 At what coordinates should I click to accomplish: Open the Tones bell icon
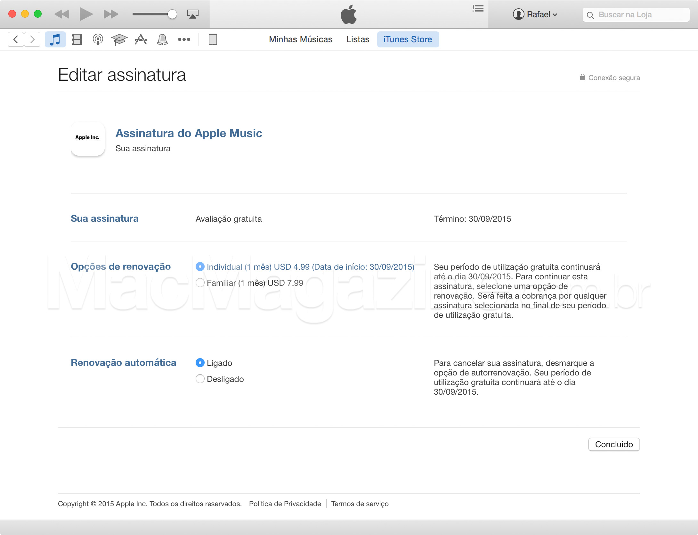pyautogui.click(x=162, y=39)
